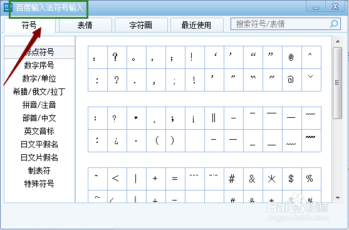Image resolution: width=349 pixels, height=230 pixels.
Task: Choose the dash-dot-dash line symbol
Action: click(214, 179)
